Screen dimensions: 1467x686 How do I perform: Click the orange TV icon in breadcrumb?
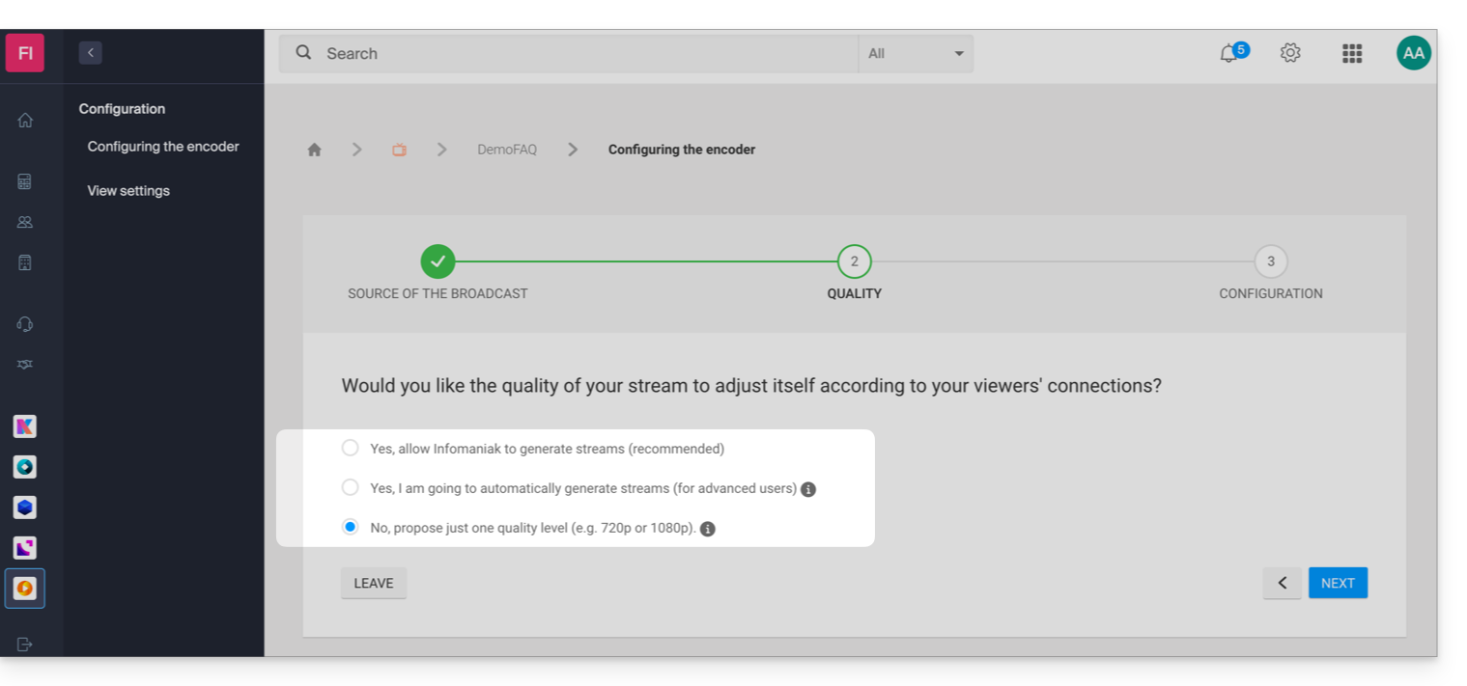coord(399,150)
